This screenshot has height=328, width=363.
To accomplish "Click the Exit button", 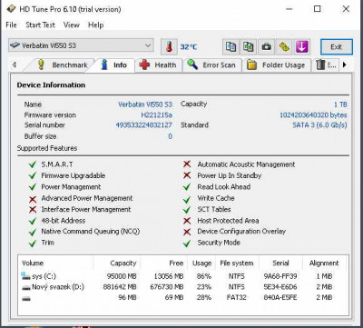I will tap(337, 47).
